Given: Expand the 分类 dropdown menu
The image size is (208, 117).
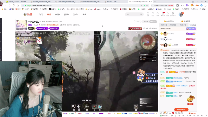Looking at the screenshot, I should coord(57,15).
